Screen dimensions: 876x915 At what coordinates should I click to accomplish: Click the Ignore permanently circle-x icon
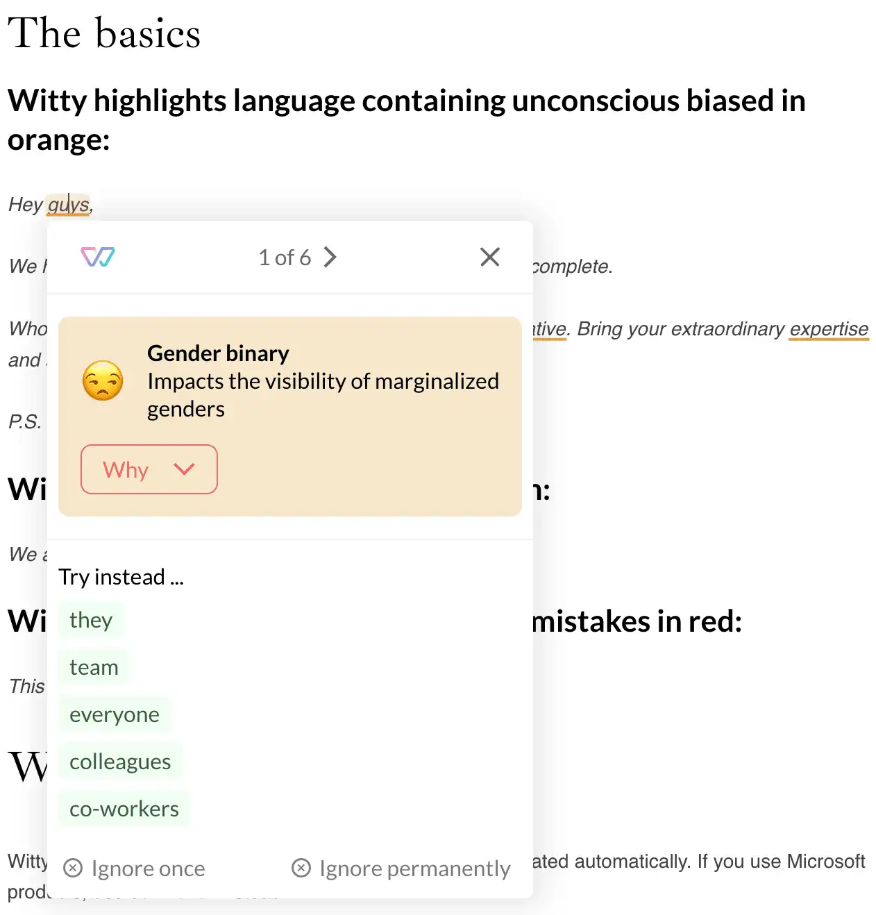point(301,868)
